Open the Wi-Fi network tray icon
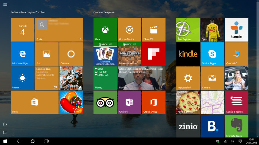 pyautogui.click(x=225, y=141)
